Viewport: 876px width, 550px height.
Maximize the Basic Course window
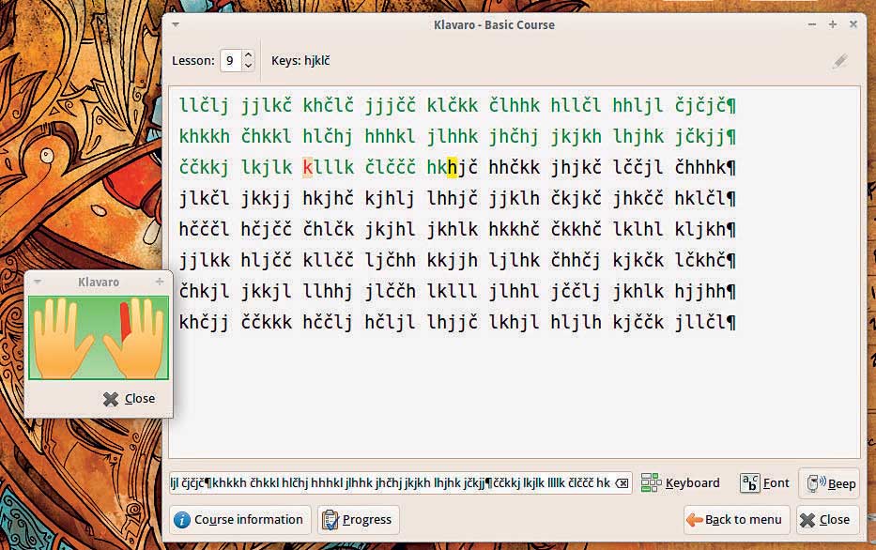(833, 24)
